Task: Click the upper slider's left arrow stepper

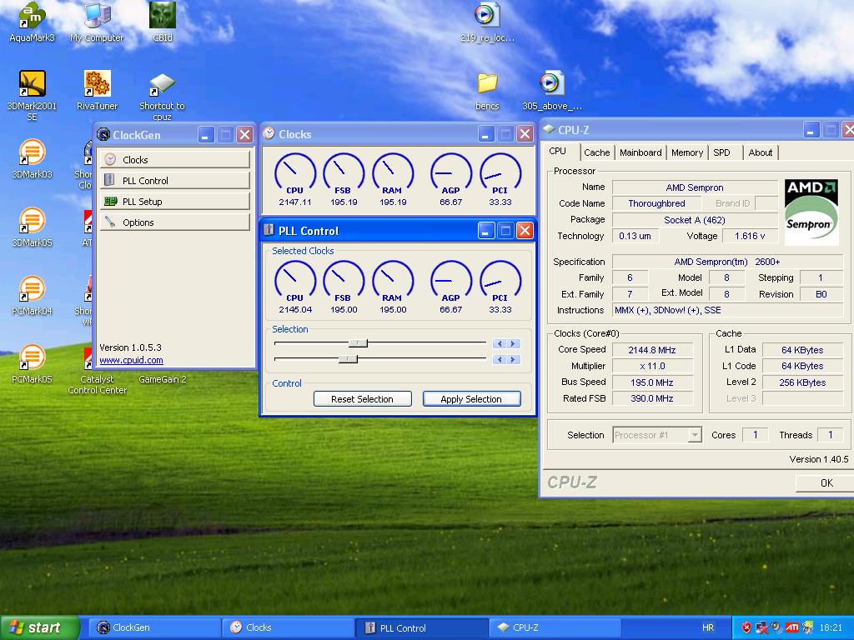Action: [x=500, y=343]
